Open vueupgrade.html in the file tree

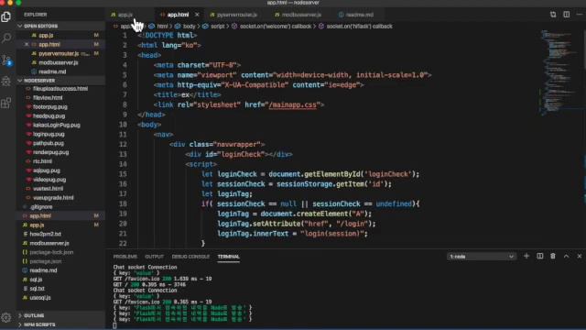click(60, 198)
